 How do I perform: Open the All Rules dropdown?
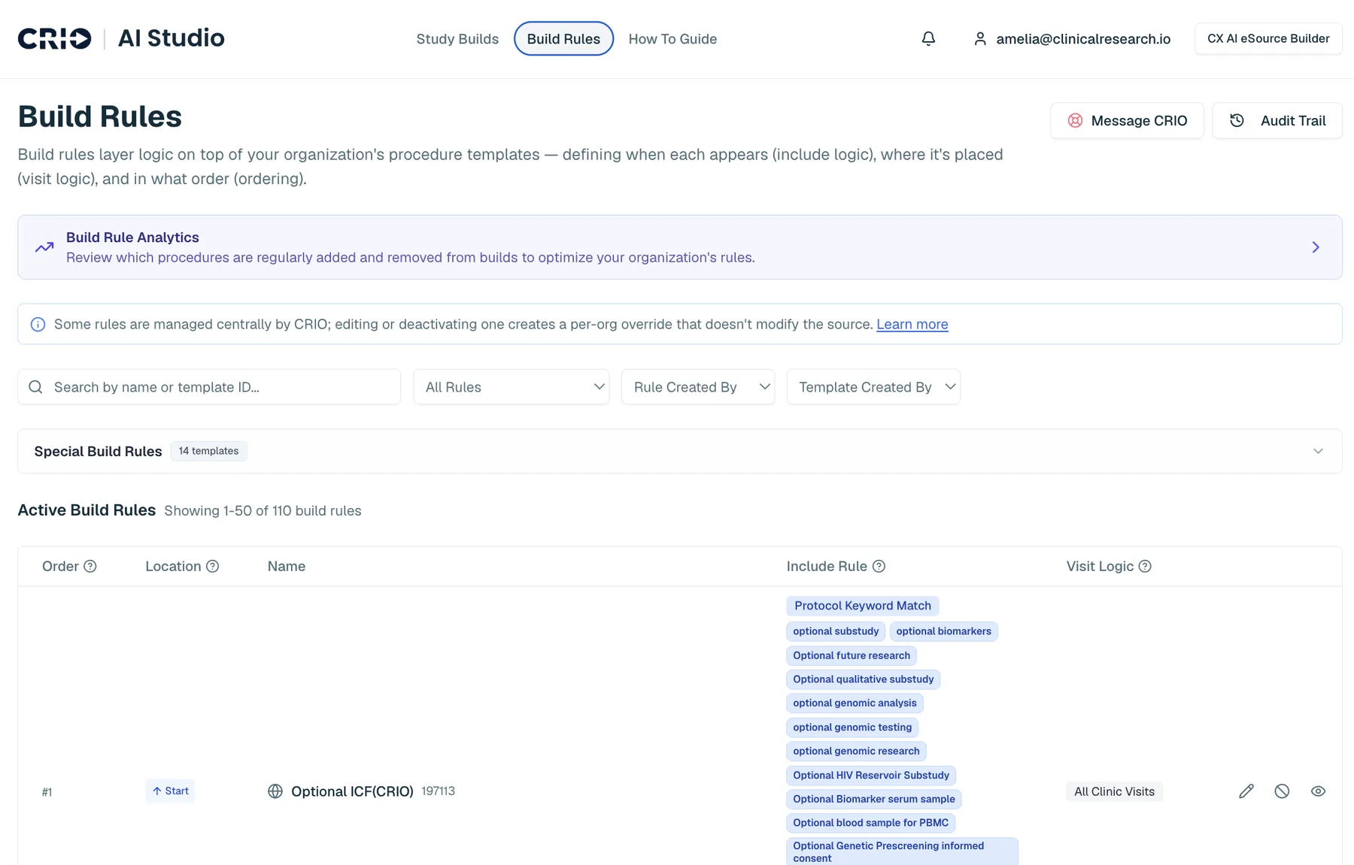point(512,387)
